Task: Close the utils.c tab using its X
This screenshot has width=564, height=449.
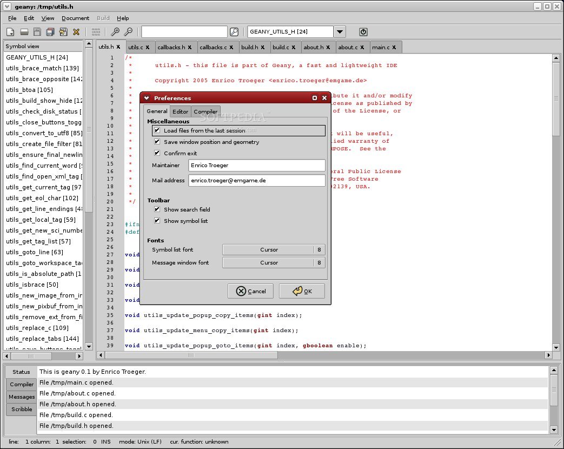Action: pos(148,47)
